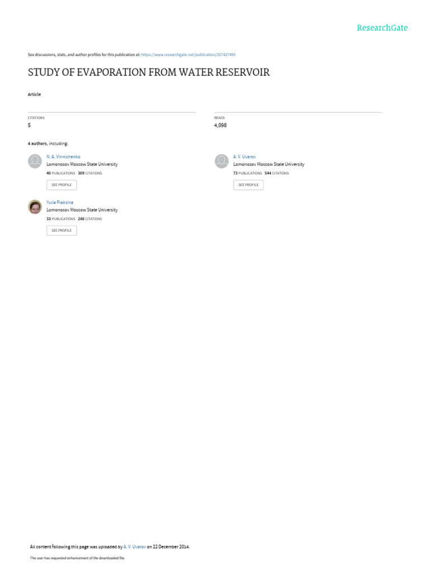Click Uvarov's 544 citations stat

(x=277, y=173)
